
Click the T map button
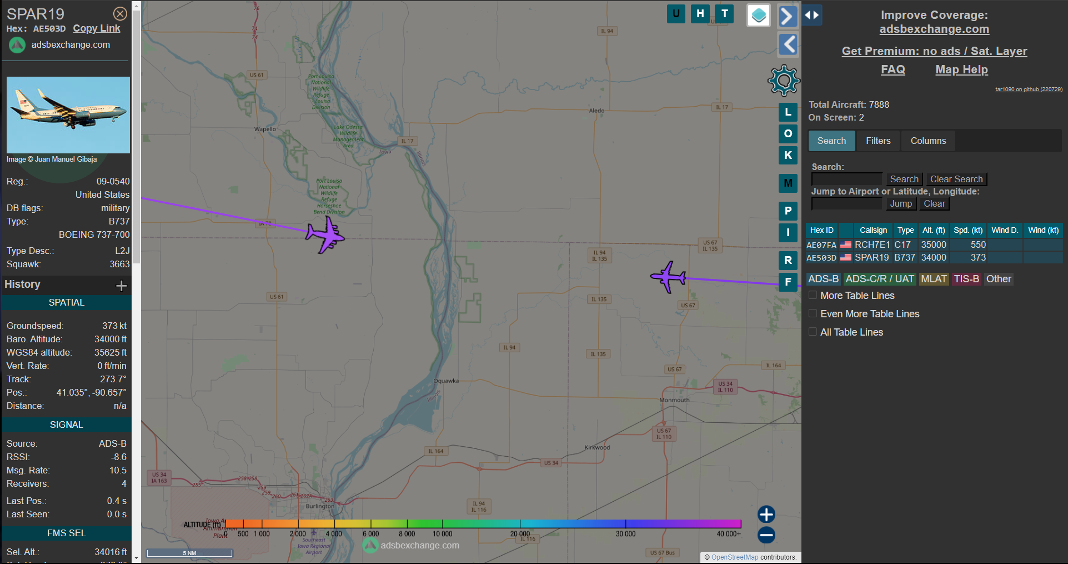725,14
